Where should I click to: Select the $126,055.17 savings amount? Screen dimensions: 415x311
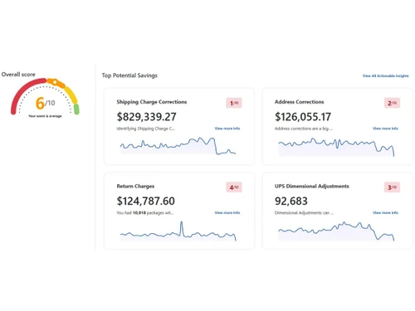(303, 117)
